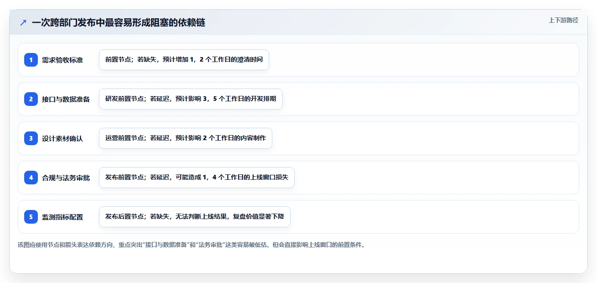Click the 上下游路径 label in the header
Screen dimensions: 597x283
click(x=563, y=20)
